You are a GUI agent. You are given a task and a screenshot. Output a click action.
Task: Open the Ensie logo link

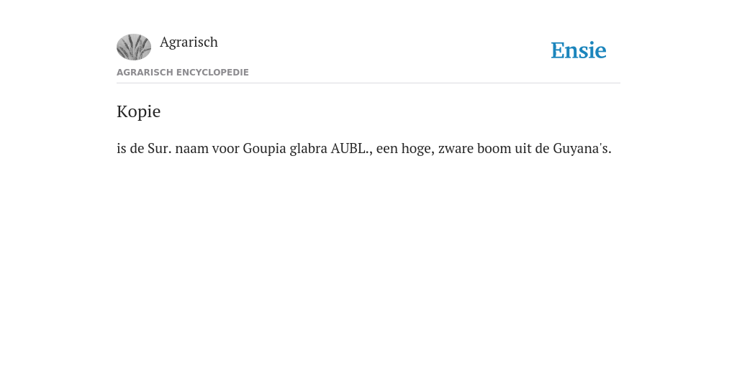click(579, 50)
